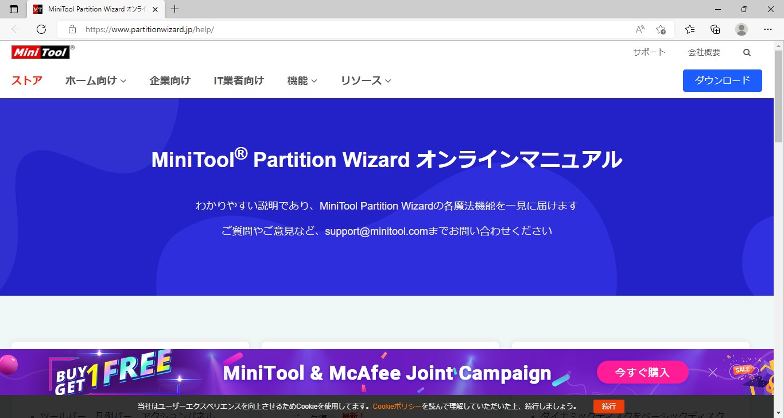784x418 pixels.
Task: Click the address bar URL field
Action: [344, 29]
